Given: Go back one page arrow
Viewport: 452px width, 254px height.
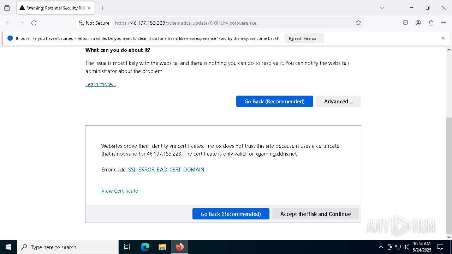Looking at the screenshot, I should (x=8, y=23).
